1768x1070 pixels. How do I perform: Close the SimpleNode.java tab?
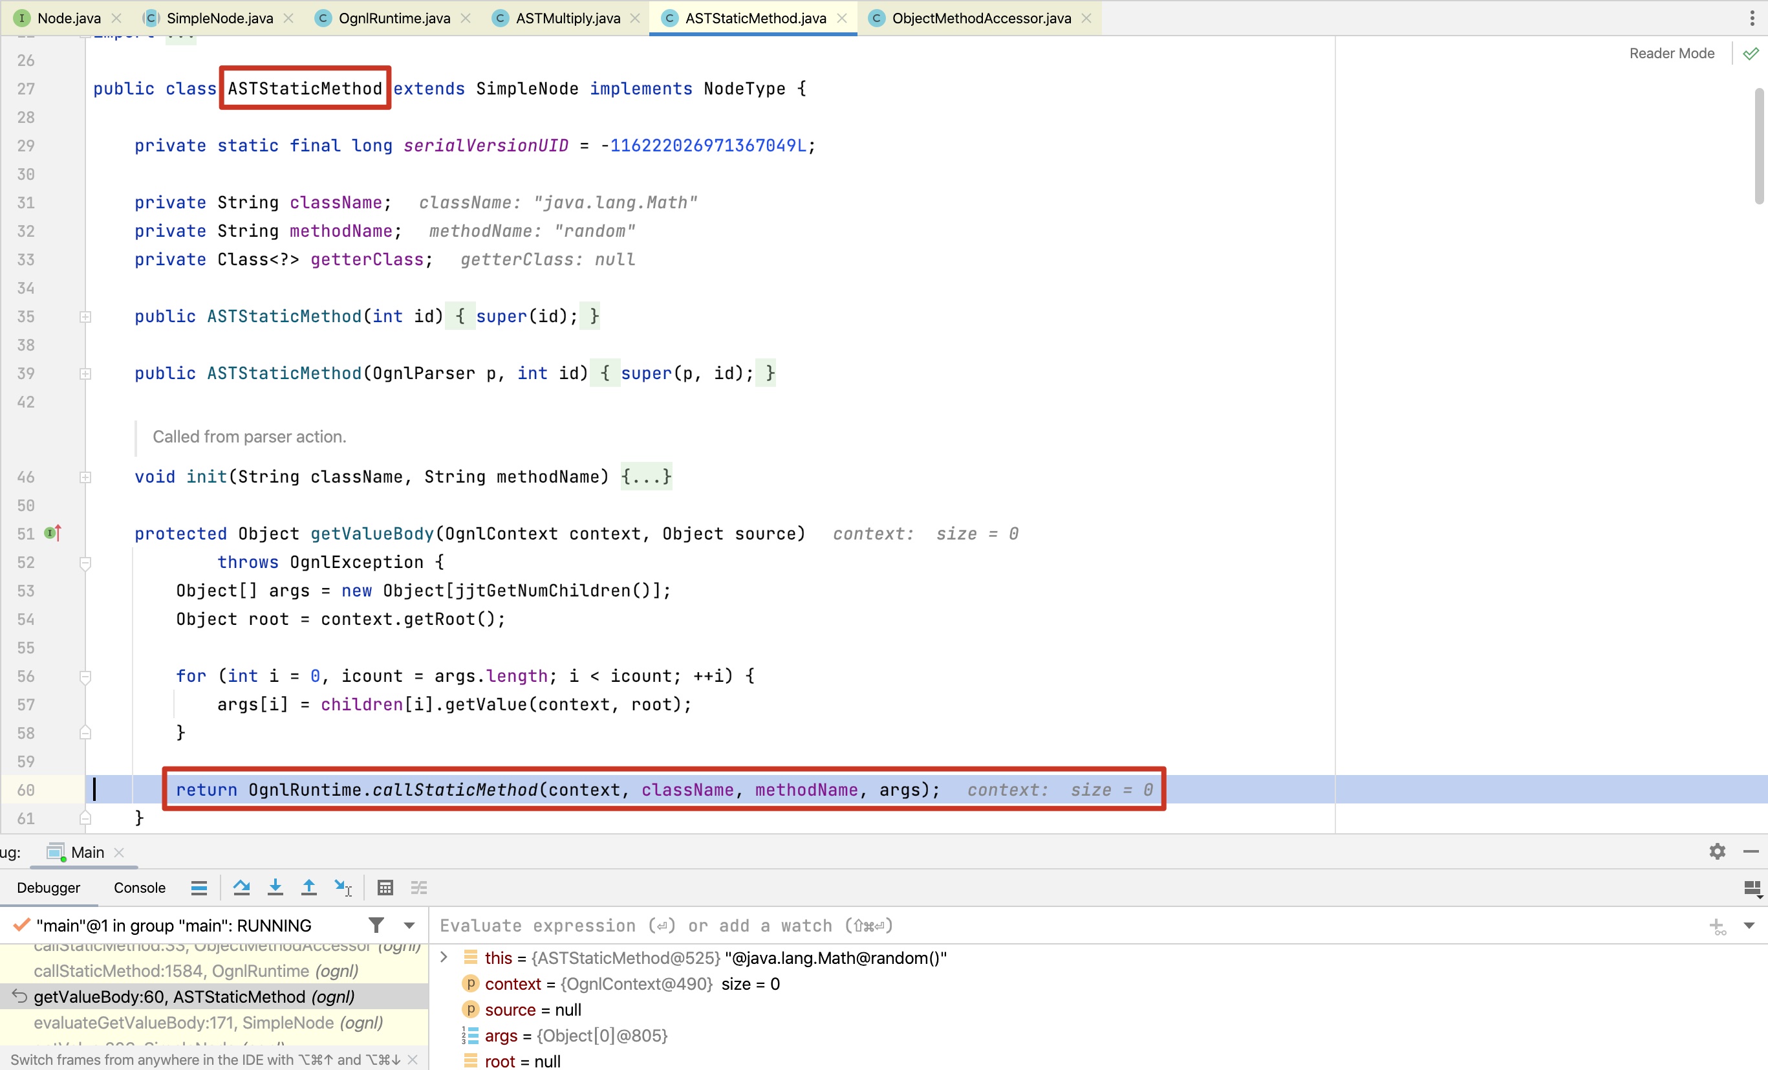(288, 18)
